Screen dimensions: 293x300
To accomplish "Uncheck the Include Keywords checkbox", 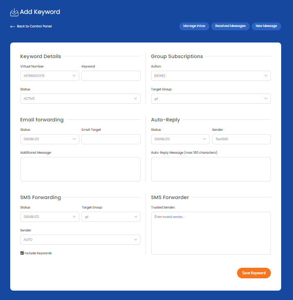I will (22, 253).
